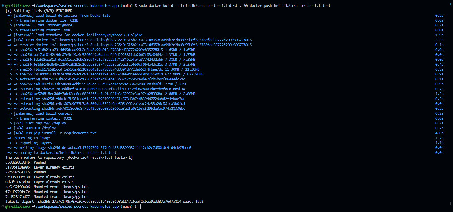
Task: Click '[4/4] RUN pip install -r requirements.txt' step
Action: coord(55,133)
